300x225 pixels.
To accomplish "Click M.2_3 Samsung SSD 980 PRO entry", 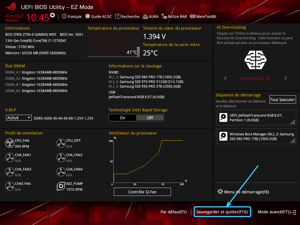I will [145, 77].
